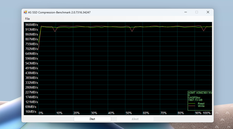
Task: Click the 80% x-axis label
Action: [181, 113]
